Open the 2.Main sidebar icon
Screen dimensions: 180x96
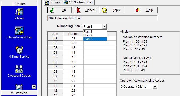[x=19, y=12]
